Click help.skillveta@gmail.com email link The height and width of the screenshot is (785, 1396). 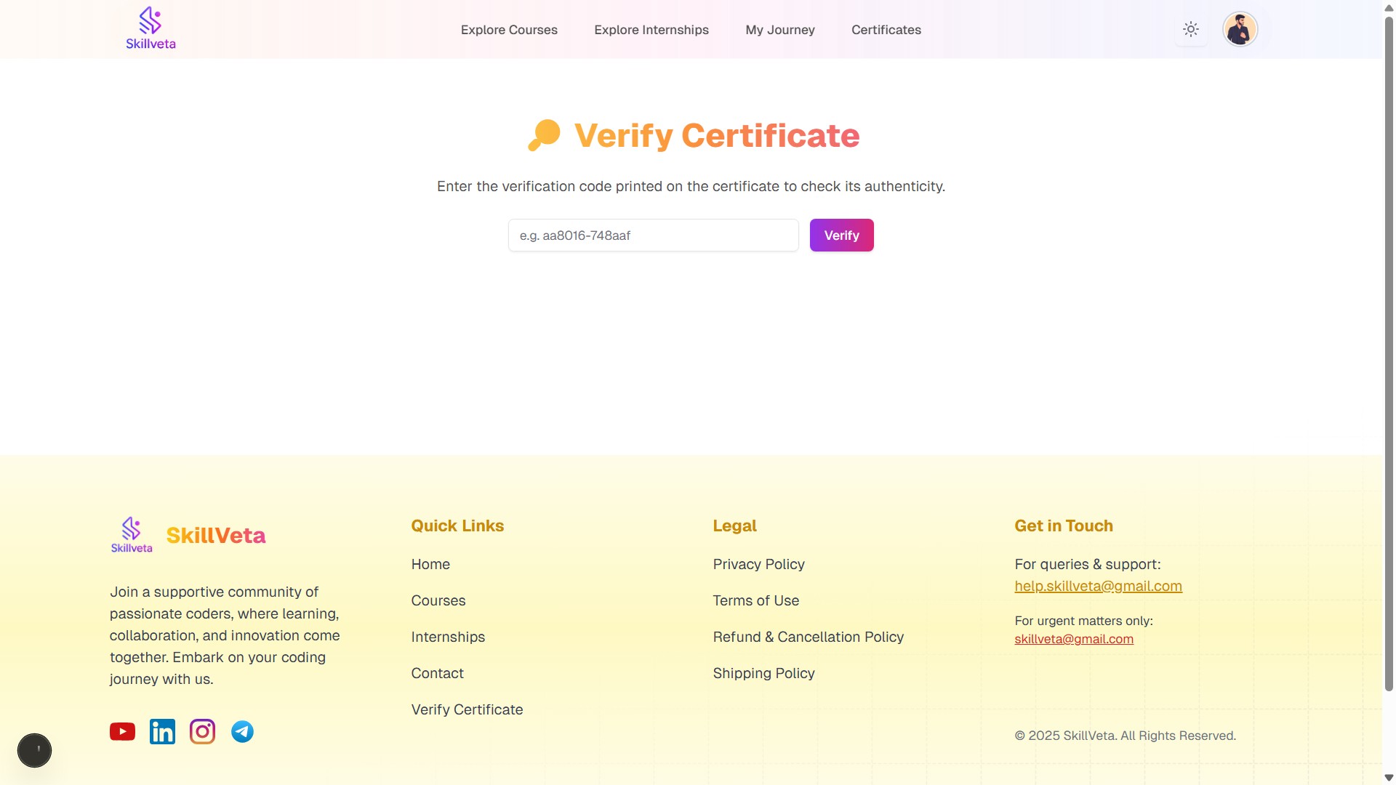point(1098,586)
